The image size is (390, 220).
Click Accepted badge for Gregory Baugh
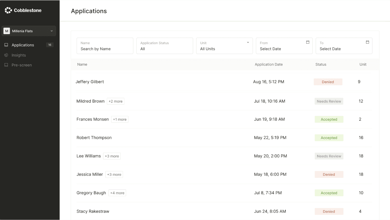point(329,193)
